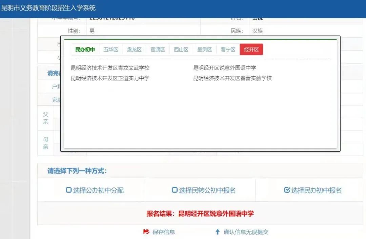
Task: Click the 昆明市义务教育阶段招生入学系统 header title
Action: coord(48,8)
